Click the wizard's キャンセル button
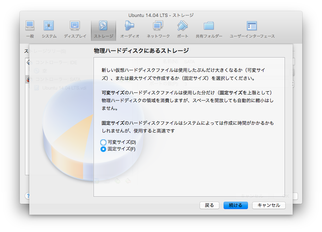Screen dimensions: 322x232 pos(269,205)
